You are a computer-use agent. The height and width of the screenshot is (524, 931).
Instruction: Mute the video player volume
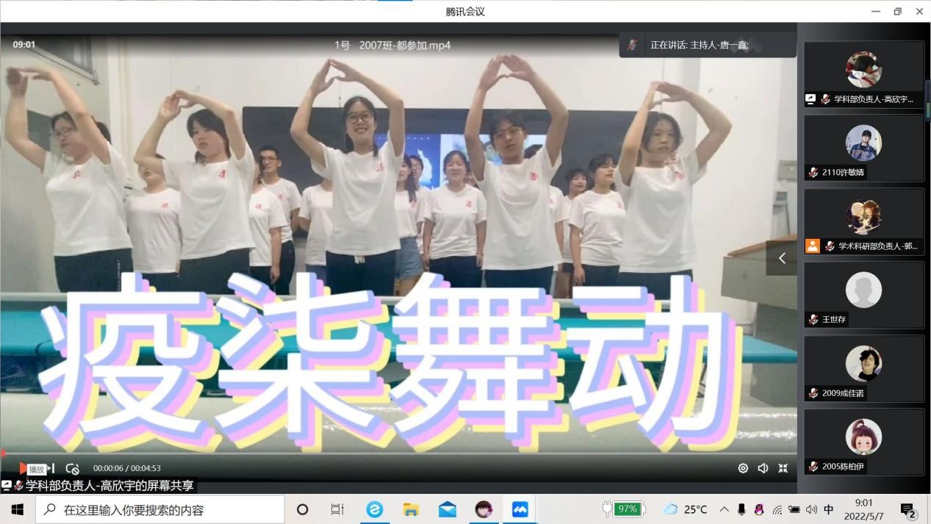tap(763, 468)
